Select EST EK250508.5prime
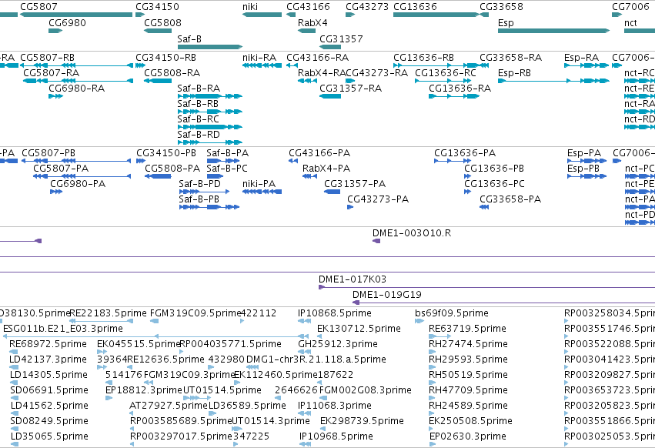 432,428
